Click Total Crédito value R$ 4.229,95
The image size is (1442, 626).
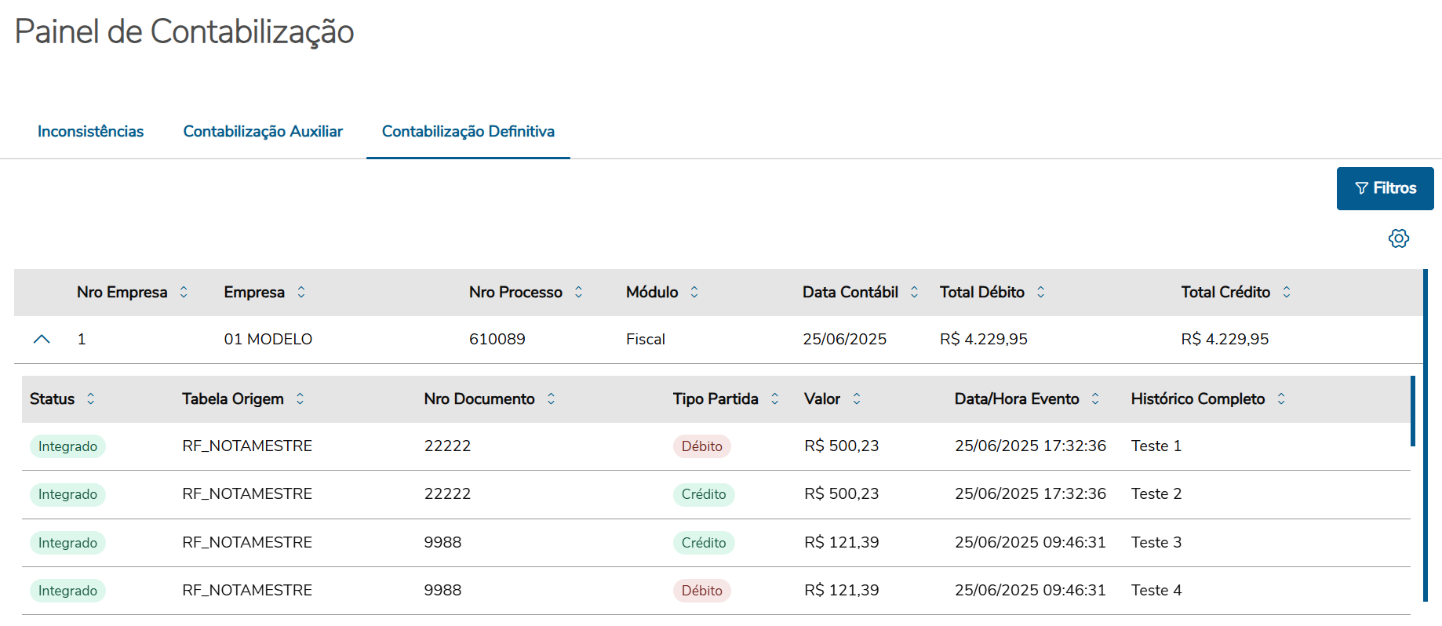pos(1225,339)
